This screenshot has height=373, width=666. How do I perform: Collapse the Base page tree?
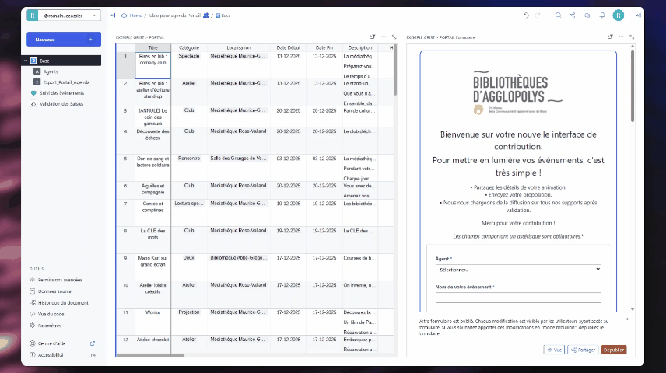pos(26,60)
